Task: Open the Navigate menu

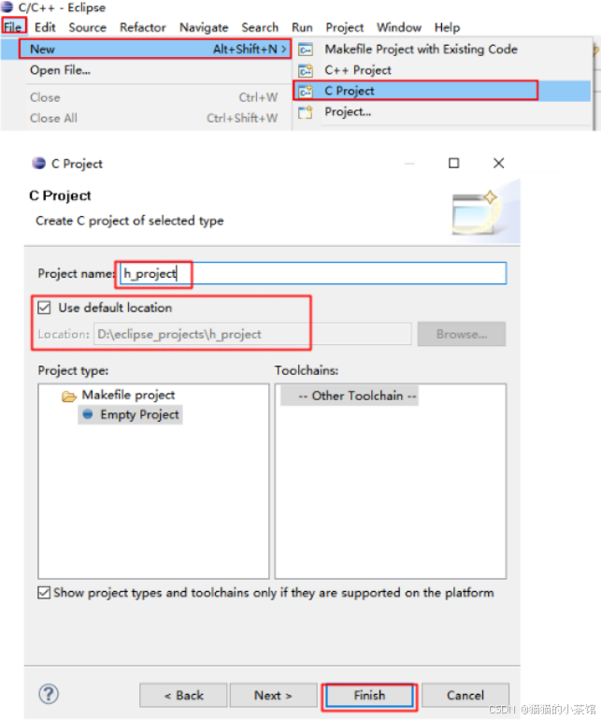Action: pyautogui.click(x=204, y=27)
